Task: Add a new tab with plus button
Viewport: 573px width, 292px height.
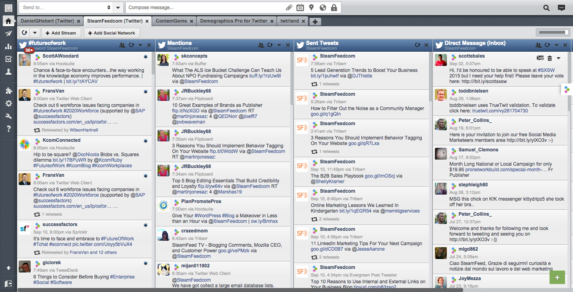Action: 315,21
